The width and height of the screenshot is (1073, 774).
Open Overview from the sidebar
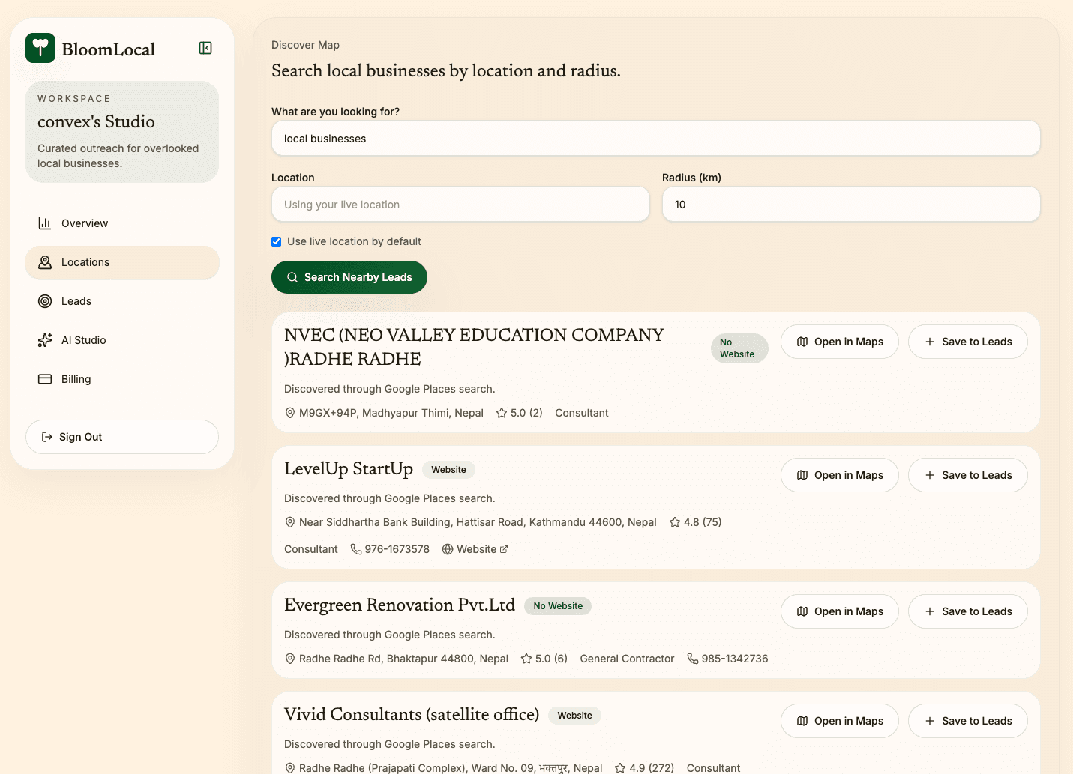click(x=85, y=223)
